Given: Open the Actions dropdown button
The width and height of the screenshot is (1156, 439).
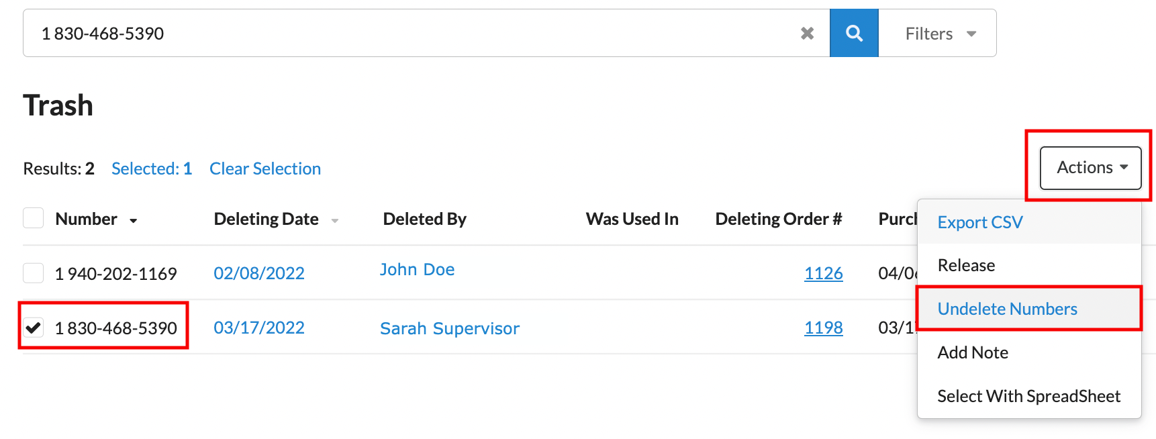Looking at the screenshot, I should (x=1090, y=168).
